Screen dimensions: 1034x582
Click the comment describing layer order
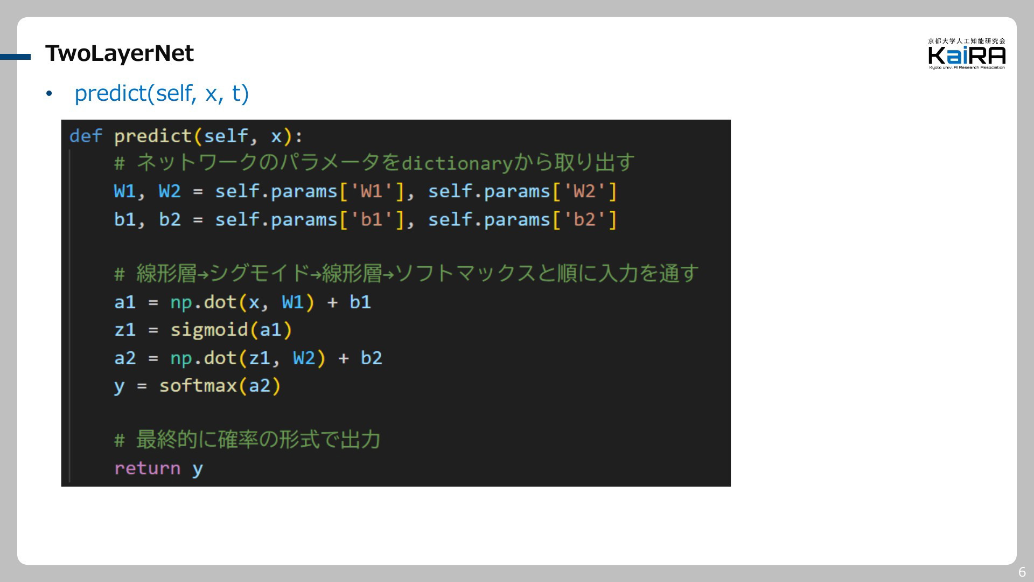407,274
